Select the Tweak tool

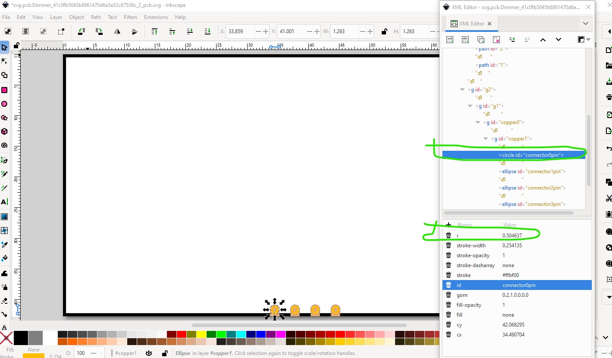pyautogui.click(x=4, y=273)
